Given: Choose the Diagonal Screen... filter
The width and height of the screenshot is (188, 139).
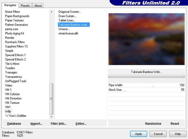Looking at the screenshot, I should [x=70, y=12].
